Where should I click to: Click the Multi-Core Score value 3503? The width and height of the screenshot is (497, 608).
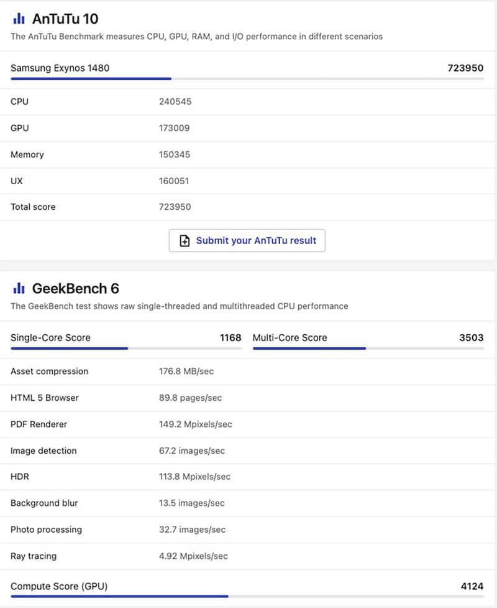471,338
